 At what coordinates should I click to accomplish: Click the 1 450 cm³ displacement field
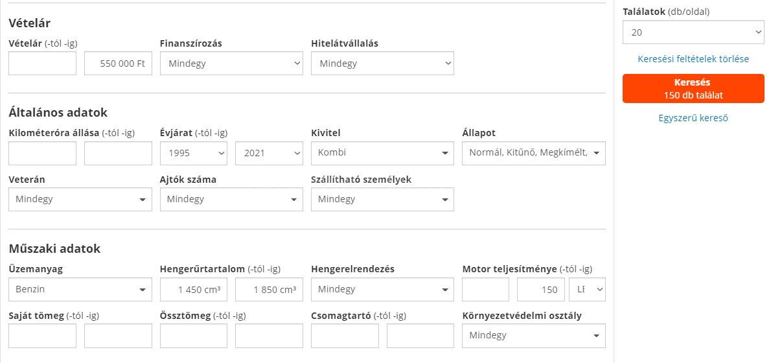(193, 290)
